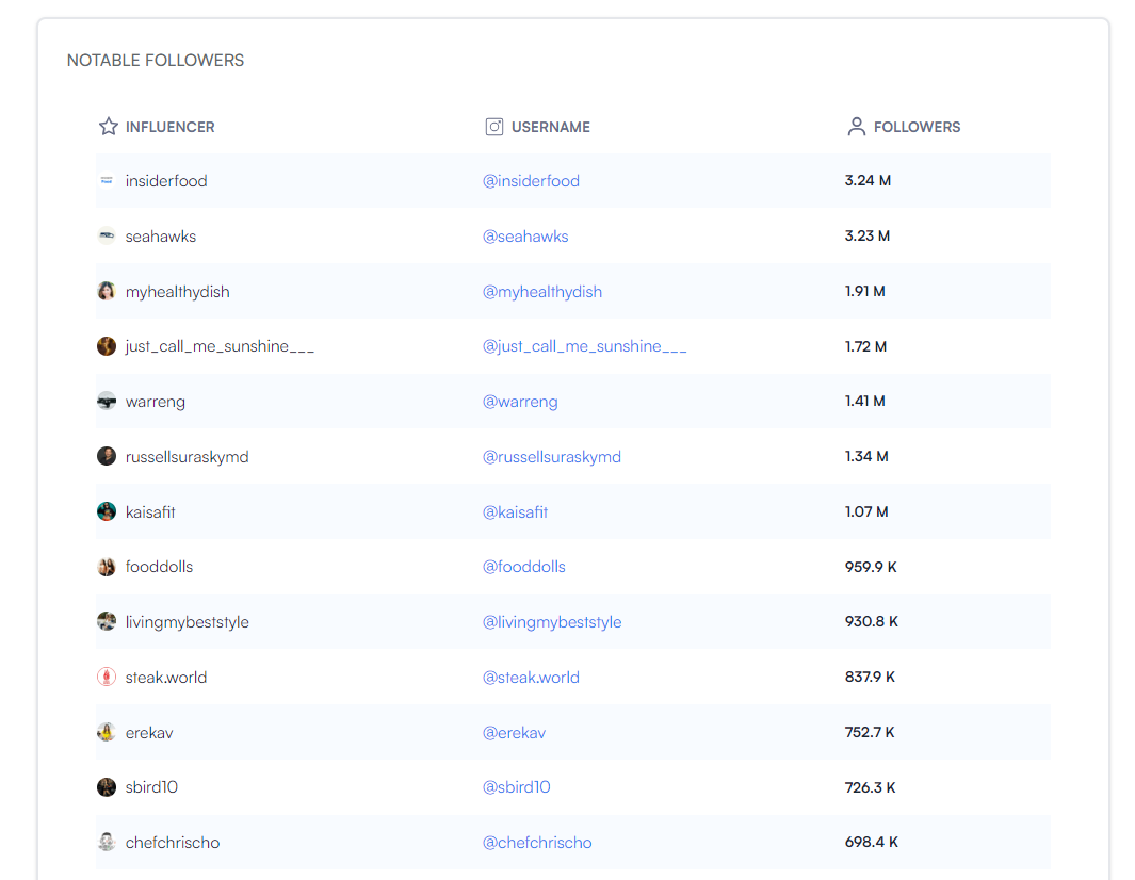
Task: Click the 3.24 M followers value
Action: coord(867,180)
